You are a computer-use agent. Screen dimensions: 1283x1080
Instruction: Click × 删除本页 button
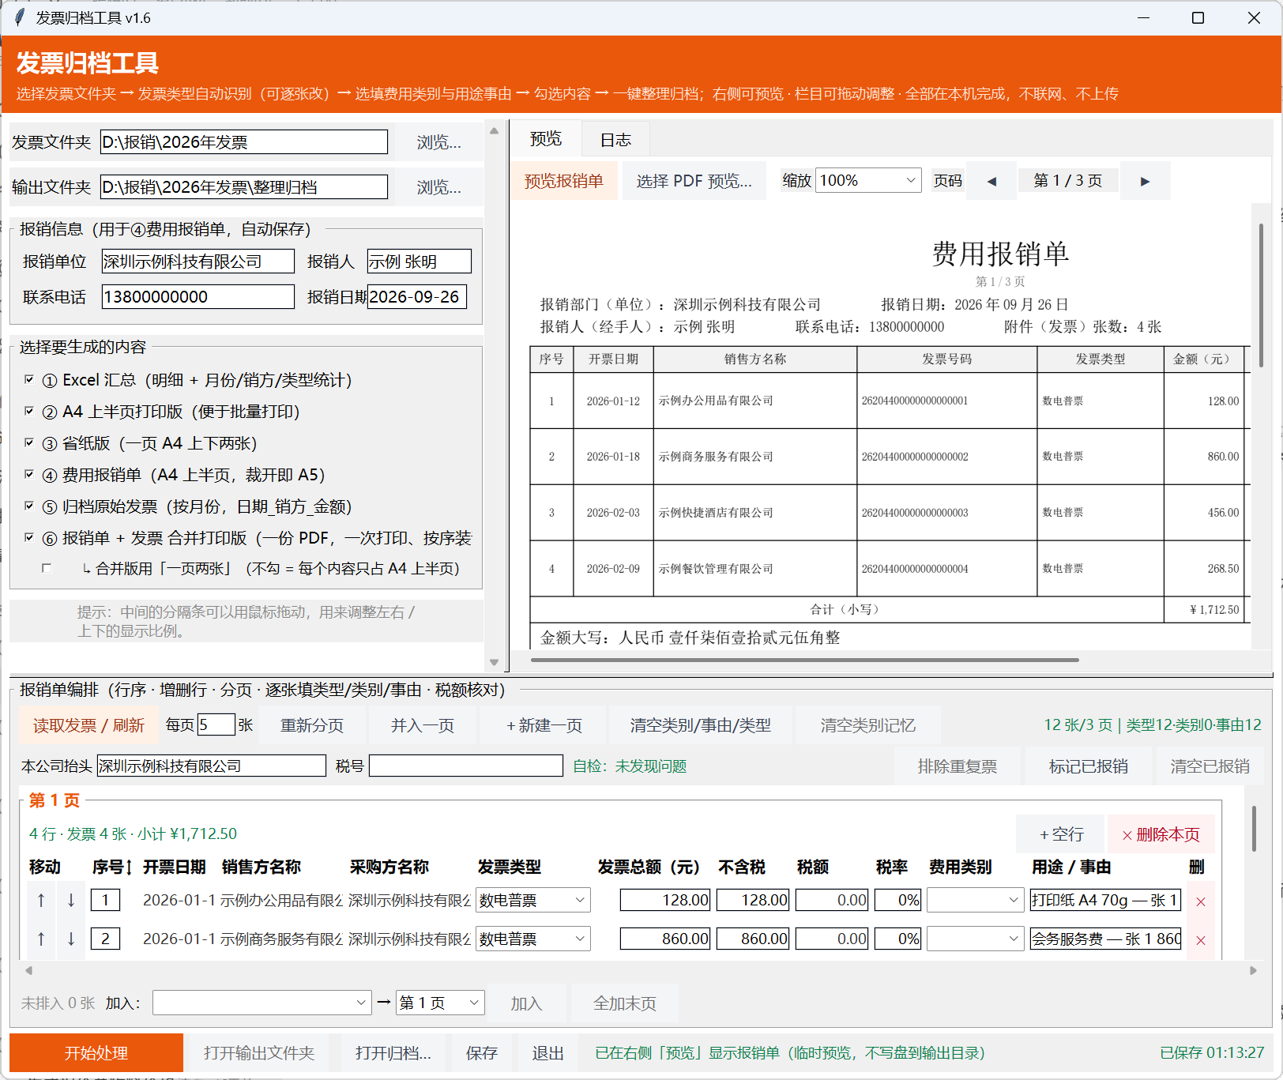click(x=1161, y=834)
